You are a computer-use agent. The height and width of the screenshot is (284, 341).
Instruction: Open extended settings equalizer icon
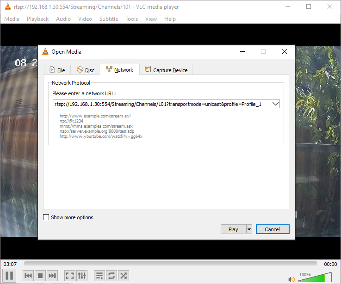pos(82,276)
